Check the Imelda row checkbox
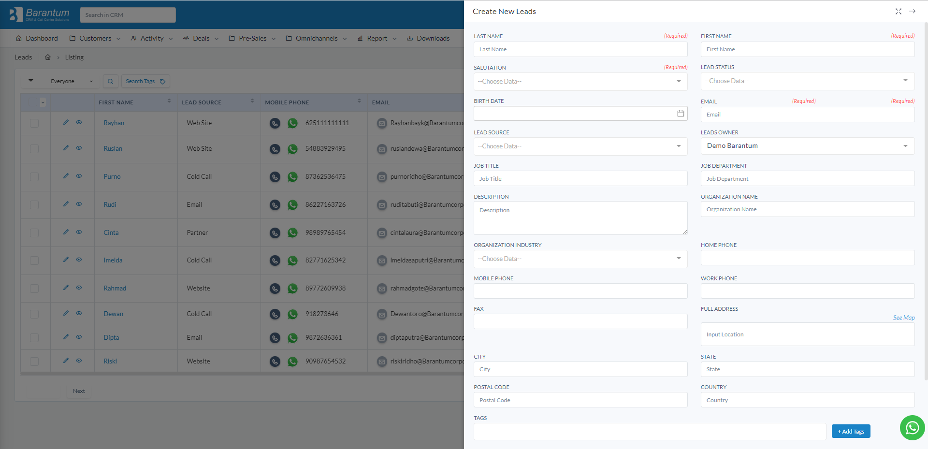The image size is (928, 449). 34,261
